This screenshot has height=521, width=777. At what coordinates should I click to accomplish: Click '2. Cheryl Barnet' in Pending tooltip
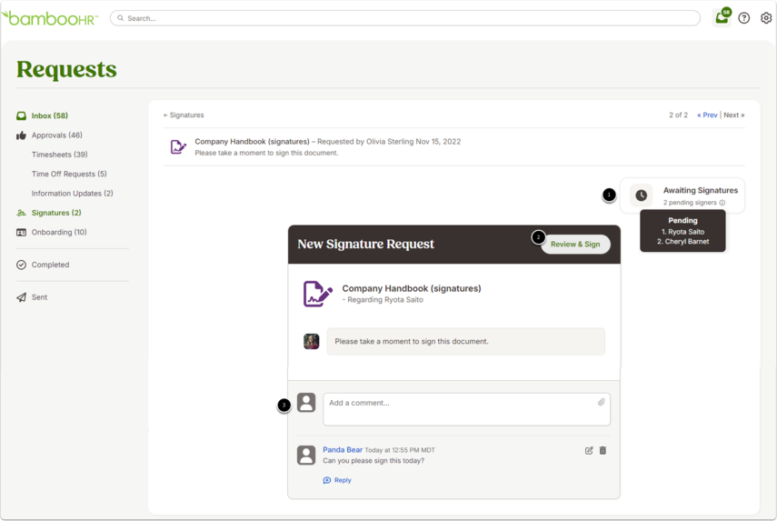682,242
